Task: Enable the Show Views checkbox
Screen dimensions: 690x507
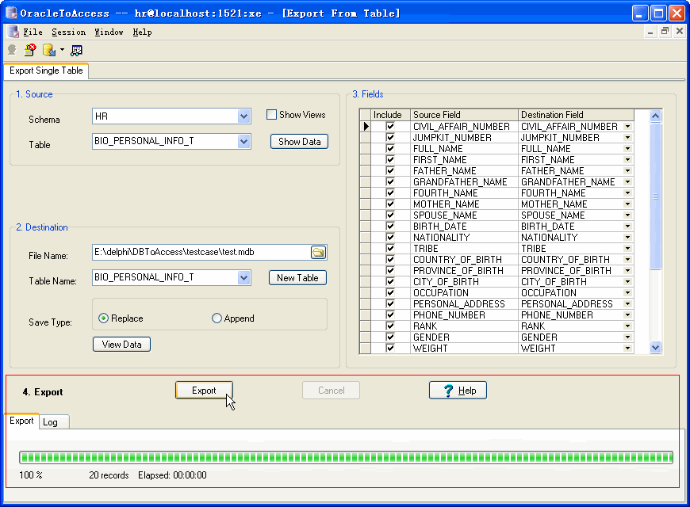Action: (271, 115)
